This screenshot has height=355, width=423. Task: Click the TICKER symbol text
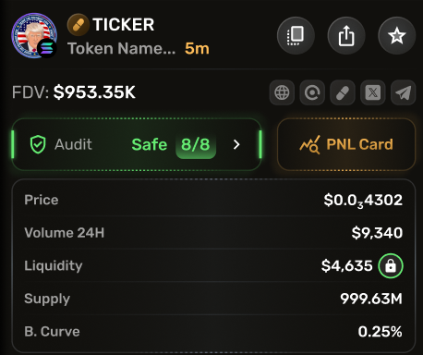(x=123, y=24)
